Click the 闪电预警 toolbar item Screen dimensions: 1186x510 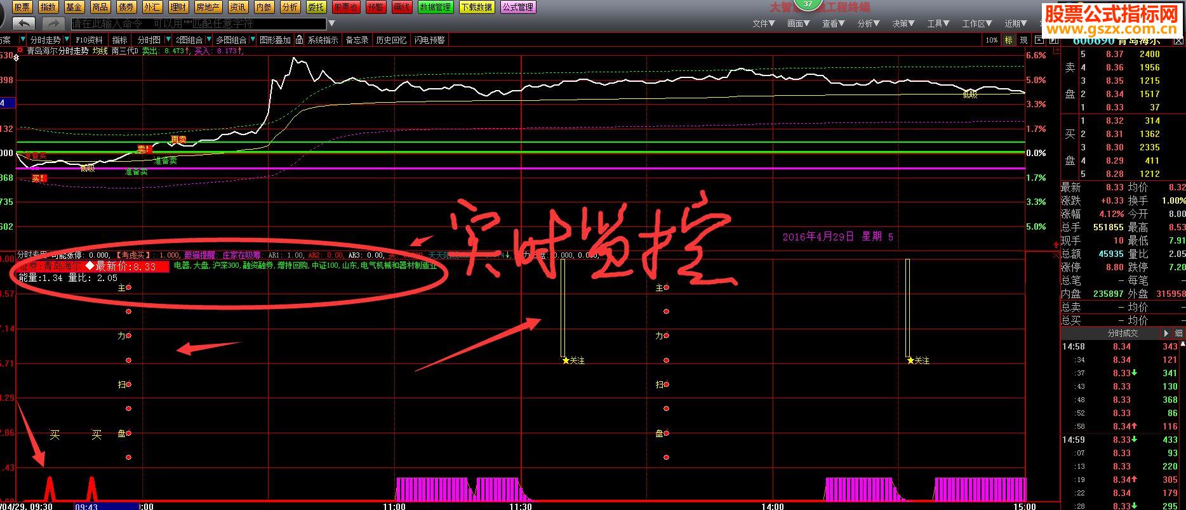[x=430, y=40]
